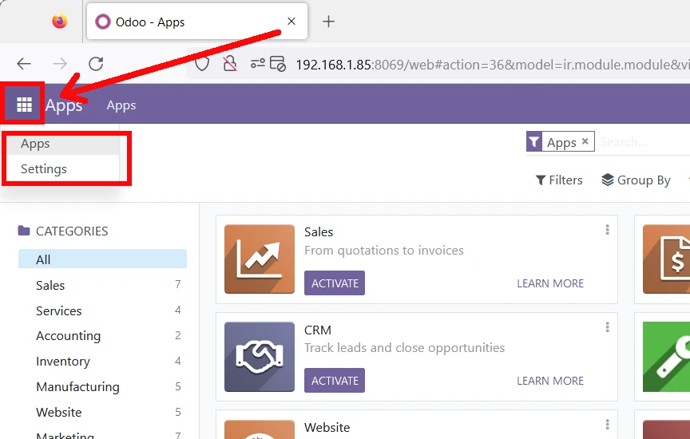Click "Track leads and close opportunities" text
Image resolution: width=690 pixels, height=439 pixels.
point(404,347)
